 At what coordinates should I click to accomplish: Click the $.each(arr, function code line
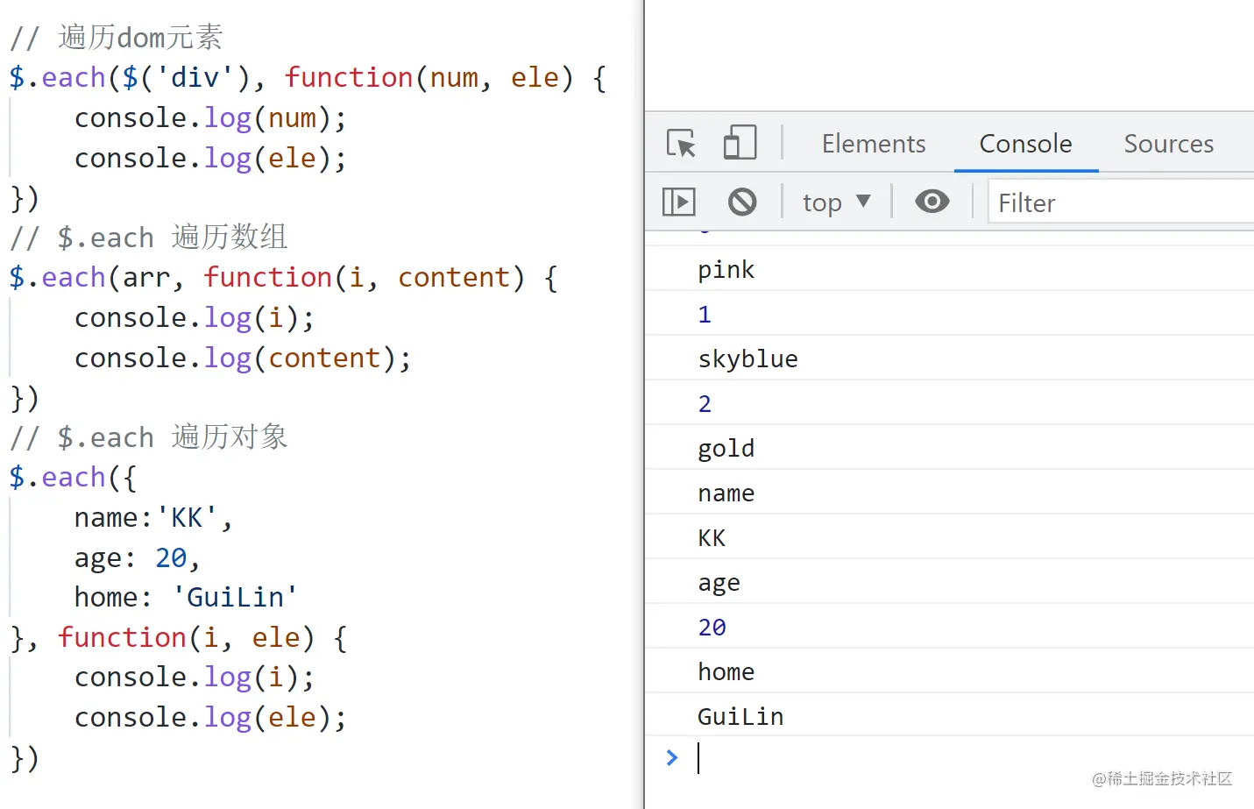click(283, 277)
